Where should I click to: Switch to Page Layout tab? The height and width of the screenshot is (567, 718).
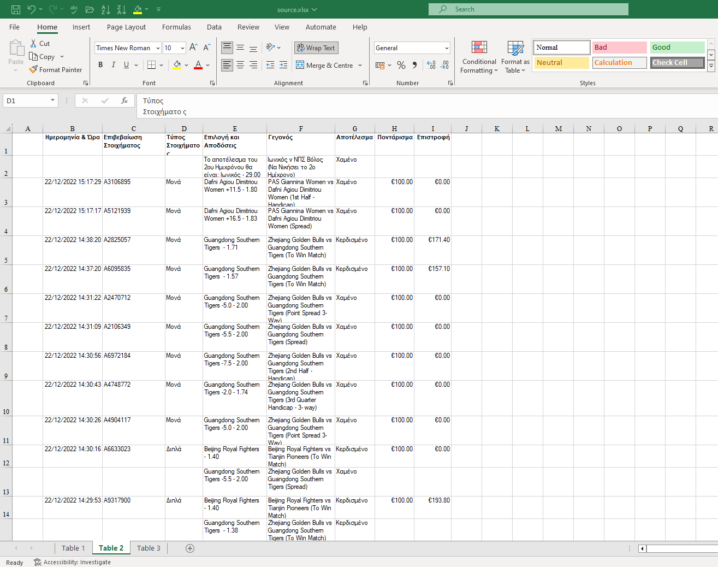(126, 27)
